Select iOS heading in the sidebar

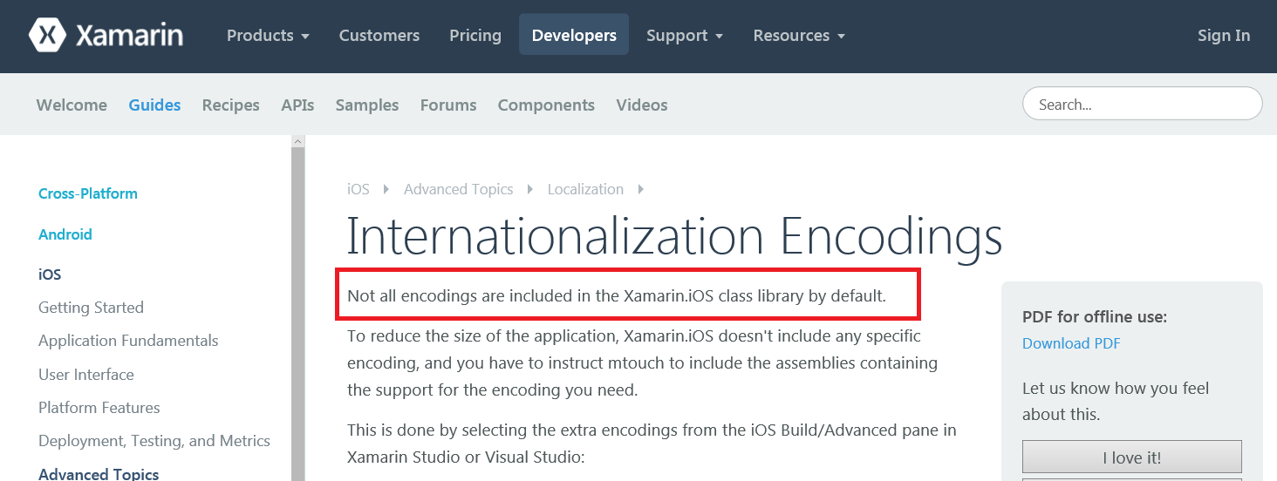point(50,274)
